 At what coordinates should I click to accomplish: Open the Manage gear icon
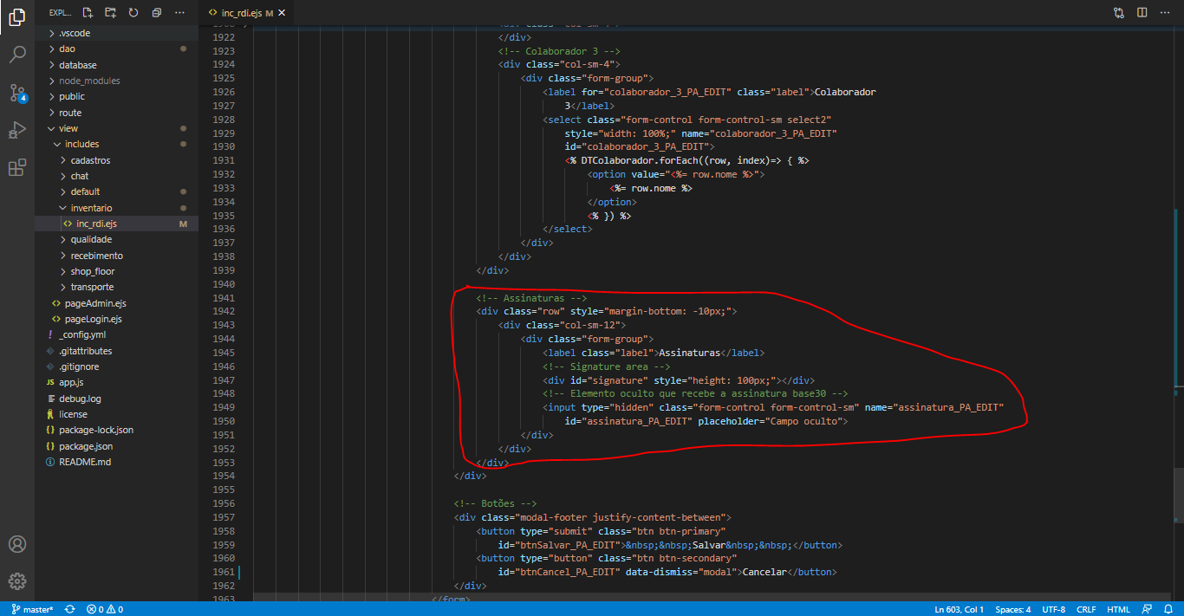pos(16,581)
